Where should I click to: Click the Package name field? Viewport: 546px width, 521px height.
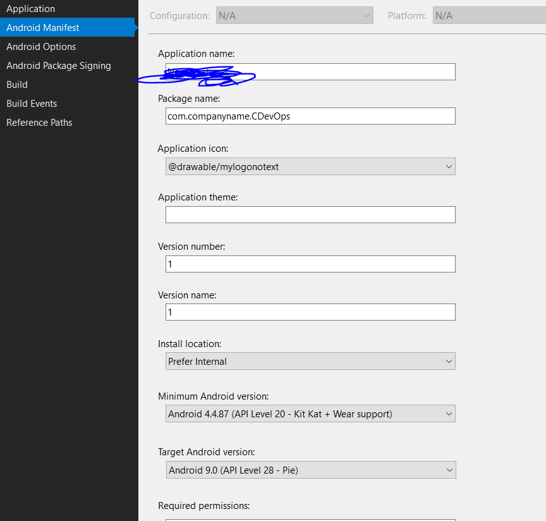point(310,116)
